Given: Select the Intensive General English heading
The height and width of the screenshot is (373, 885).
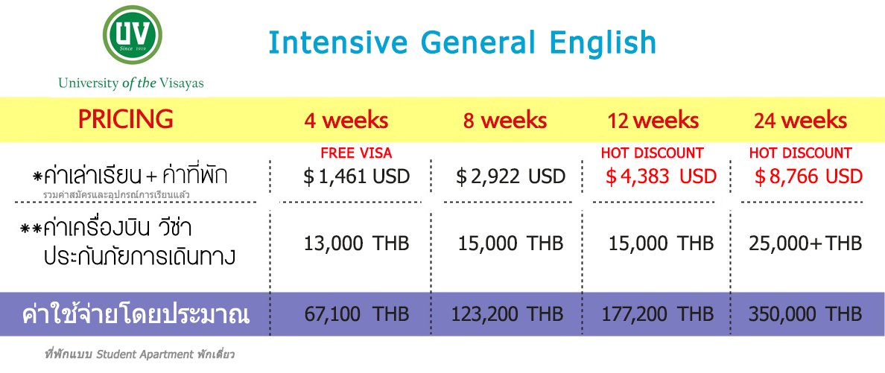Looking at the screenshot, I should (463, 43).
